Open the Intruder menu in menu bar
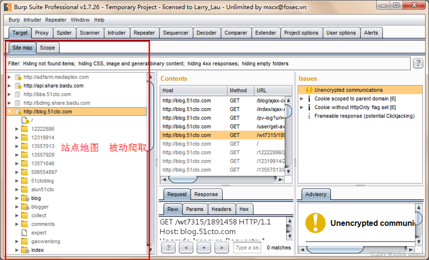This screenshot has height=260, width=429. pyautogui.click(x=32, y=20)
